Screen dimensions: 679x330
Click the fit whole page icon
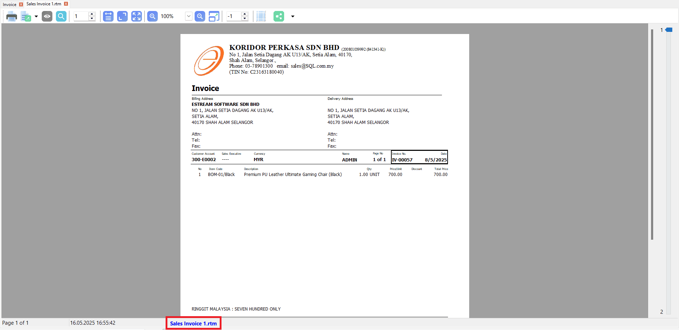pyautogui.click(x=122, y=16)
